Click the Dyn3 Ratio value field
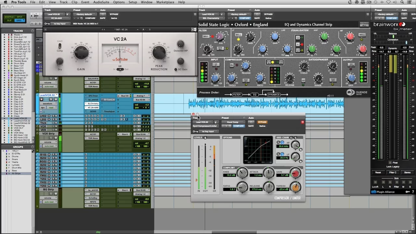 coord(229,189)
